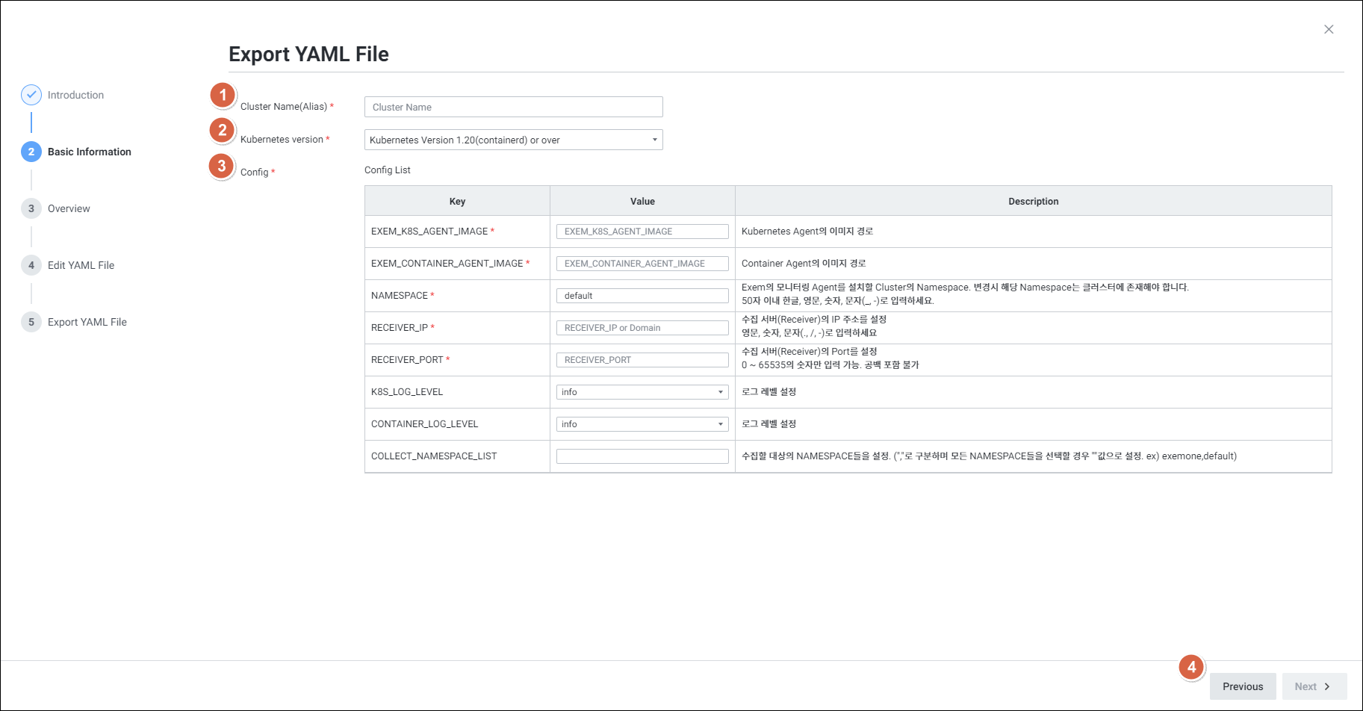Click the chevron arrow on Next button
1363x711 pixels.
tap(1327, 686)
